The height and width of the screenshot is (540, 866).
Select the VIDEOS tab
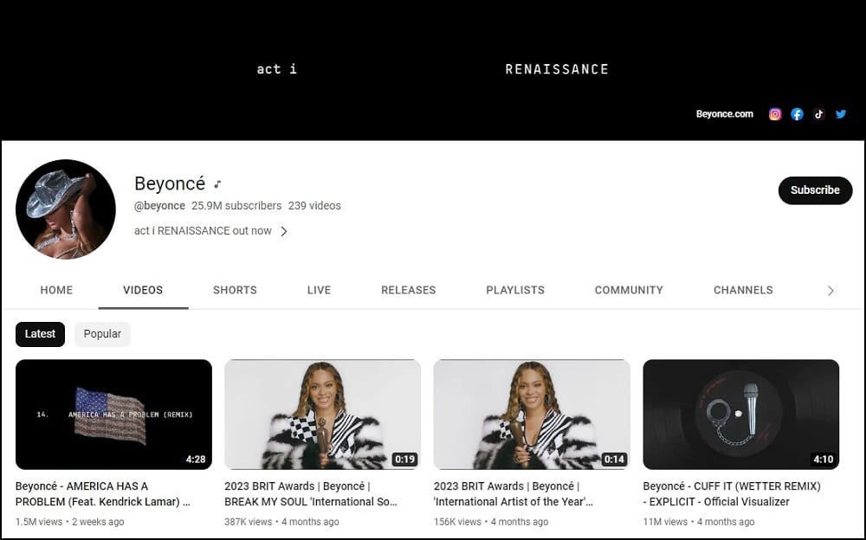143,290
